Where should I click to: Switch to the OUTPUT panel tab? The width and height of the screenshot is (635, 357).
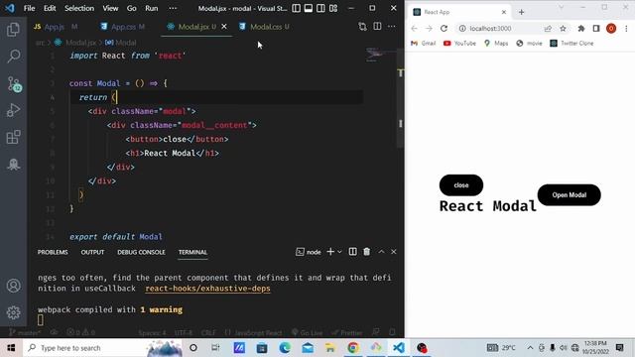click(x=92, y=252)
